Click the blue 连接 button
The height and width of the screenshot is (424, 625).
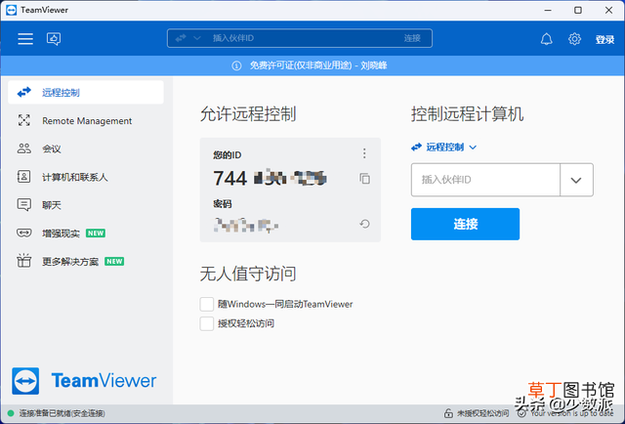pyautogui.click(x=465, y=224)
